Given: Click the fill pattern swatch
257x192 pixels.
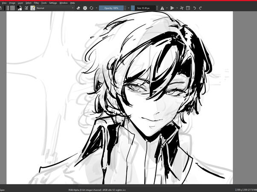Looking at the screenshot, I should click(x=13, y=8).
